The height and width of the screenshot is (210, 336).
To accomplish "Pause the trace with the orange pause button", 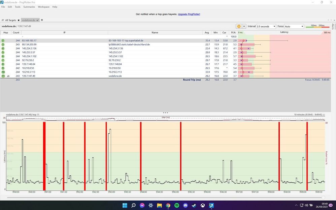I will point(239,26).
